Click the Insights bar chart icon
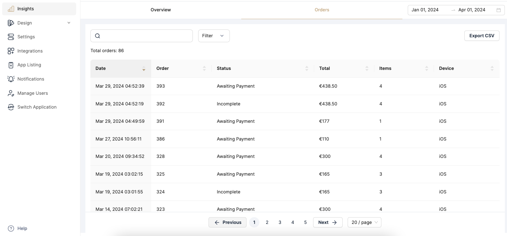 click(11, 9)
